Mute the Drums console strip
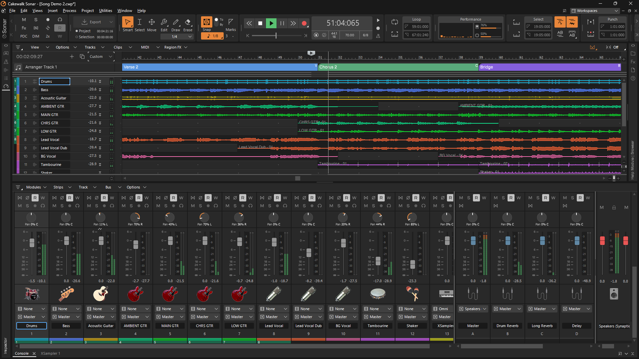The image size is (639, 359). [20, 206]
